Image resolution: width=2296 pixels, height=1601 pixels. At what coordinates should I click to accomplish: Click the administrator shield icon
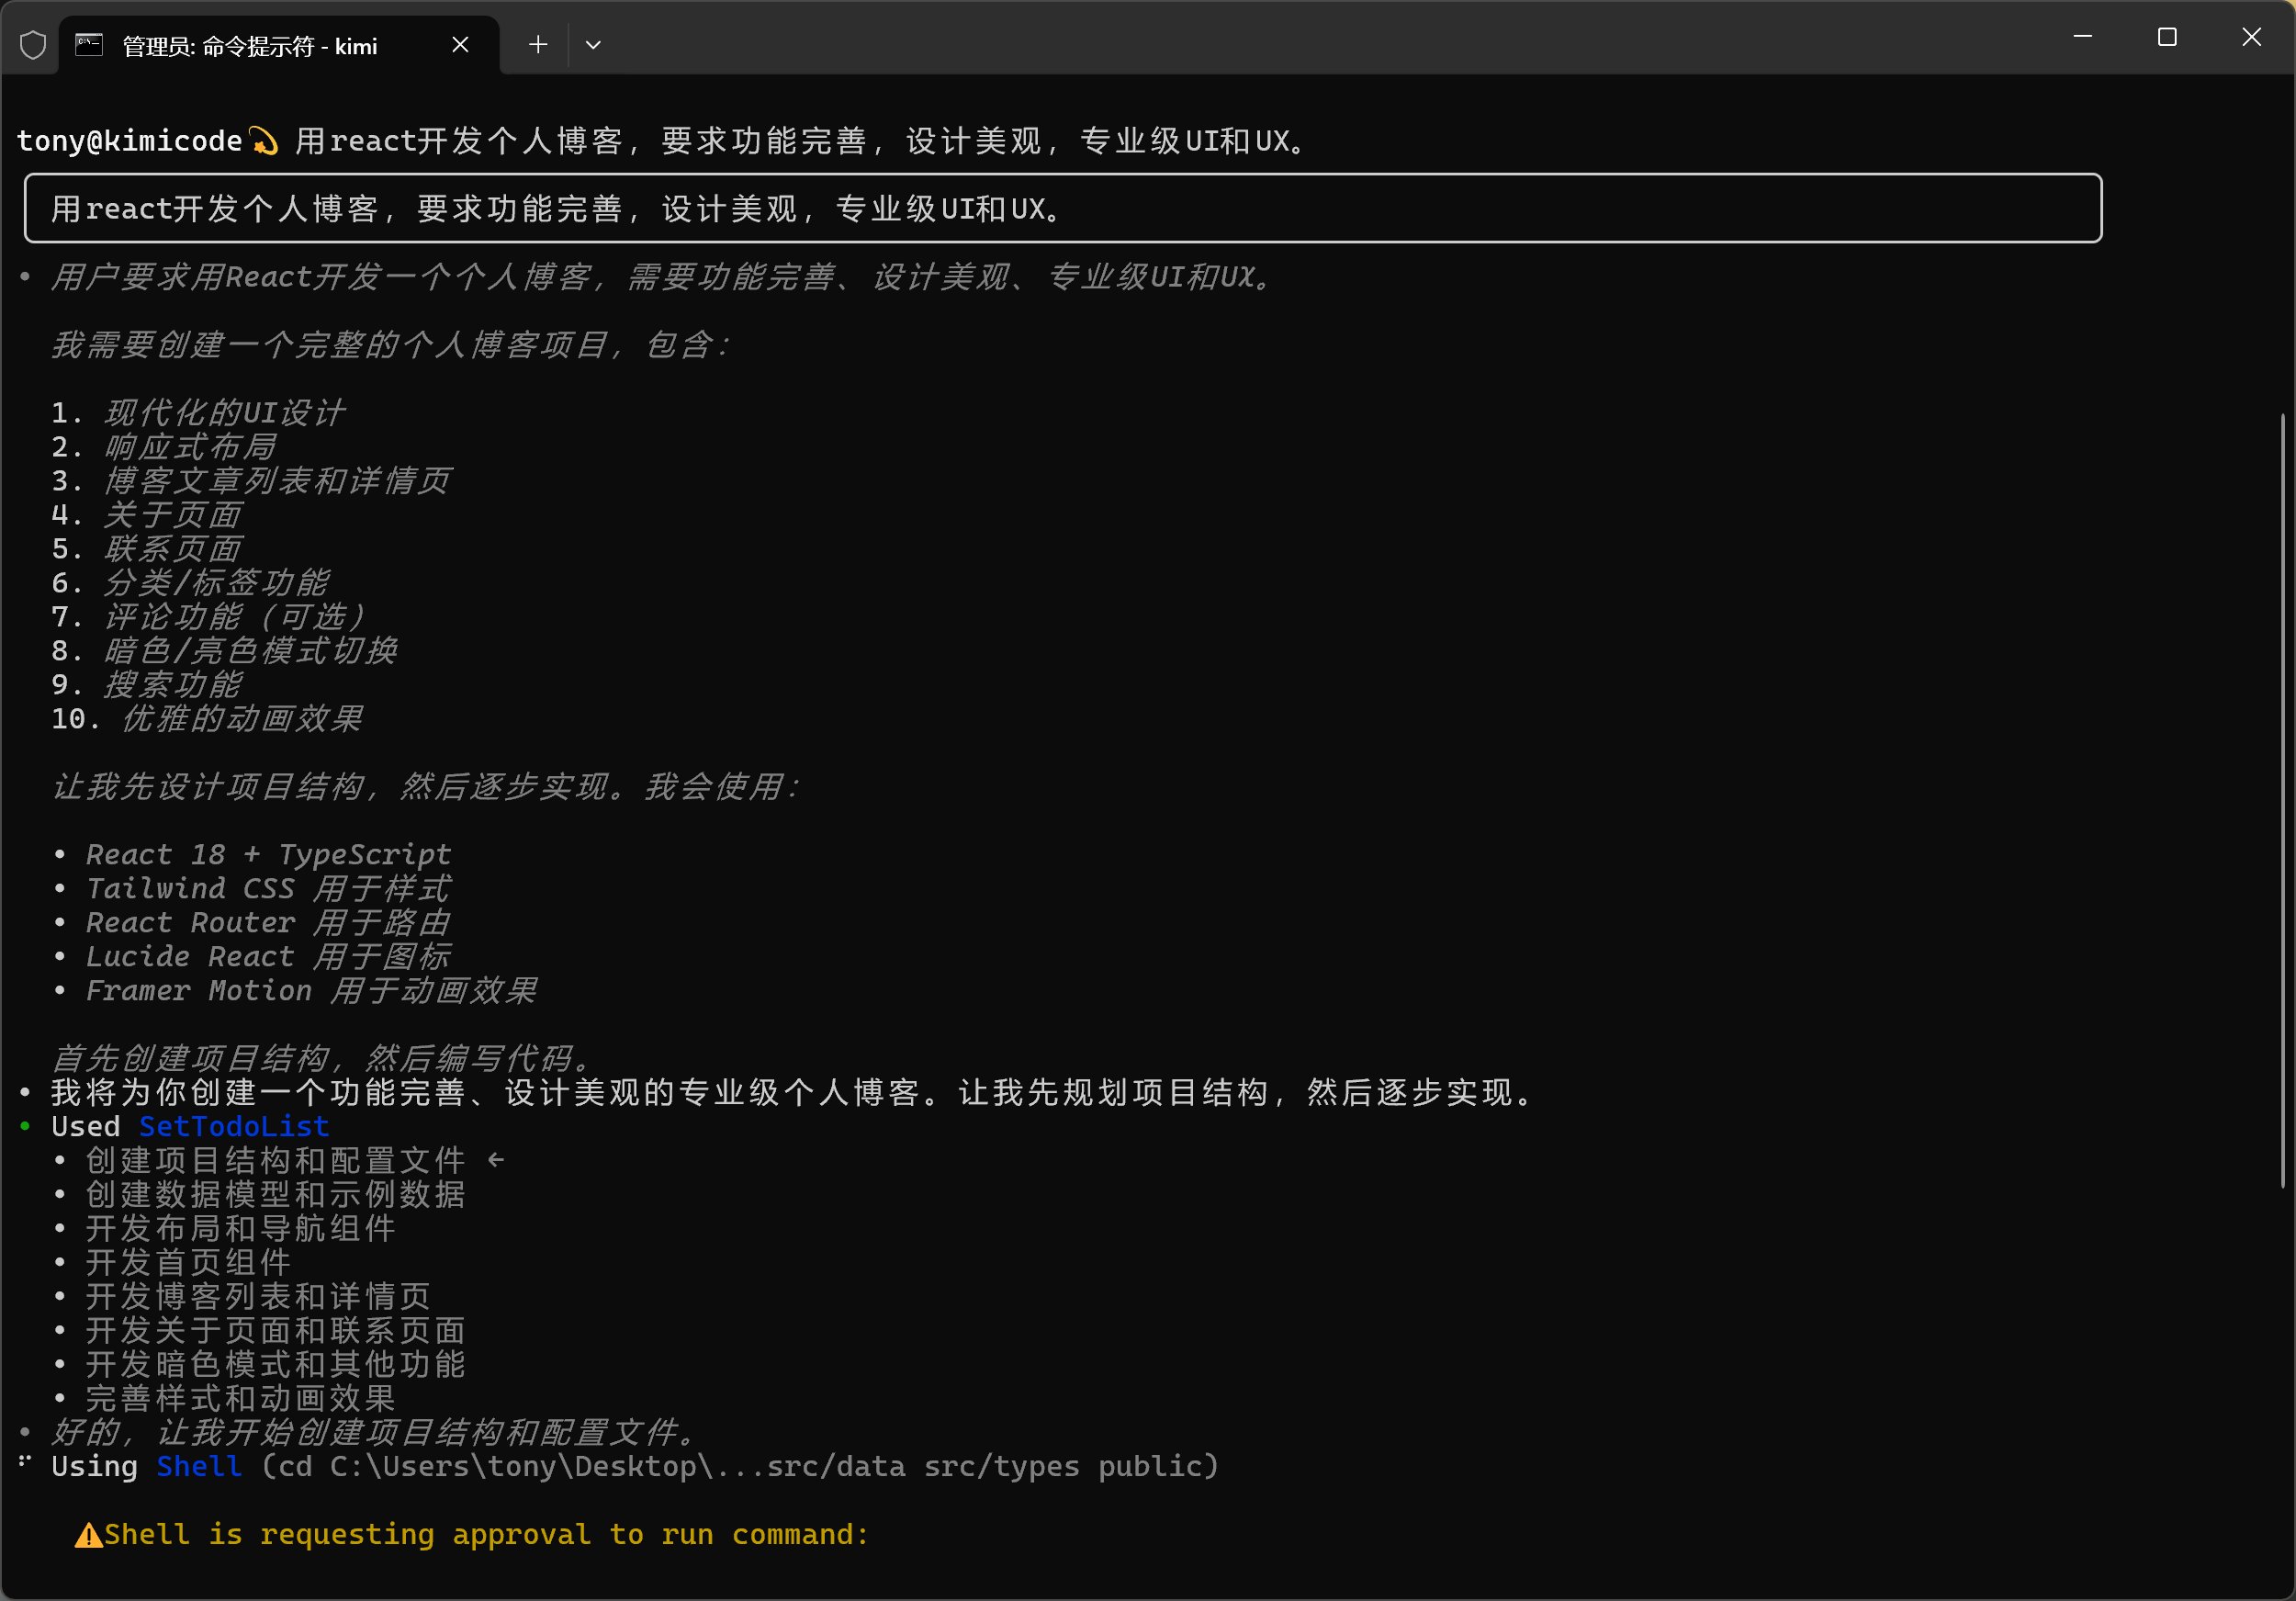[33, 45]
